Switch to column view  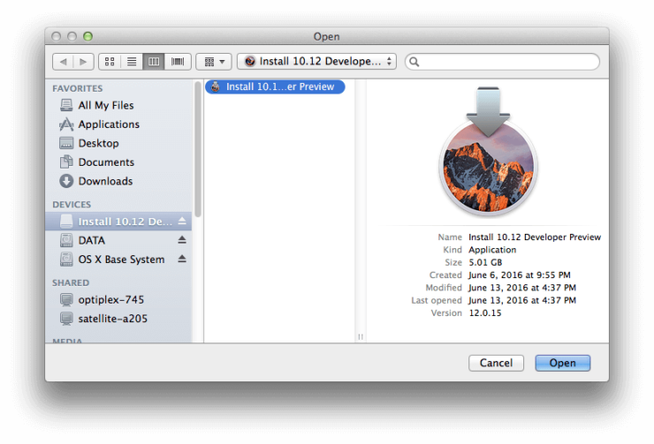154,62
